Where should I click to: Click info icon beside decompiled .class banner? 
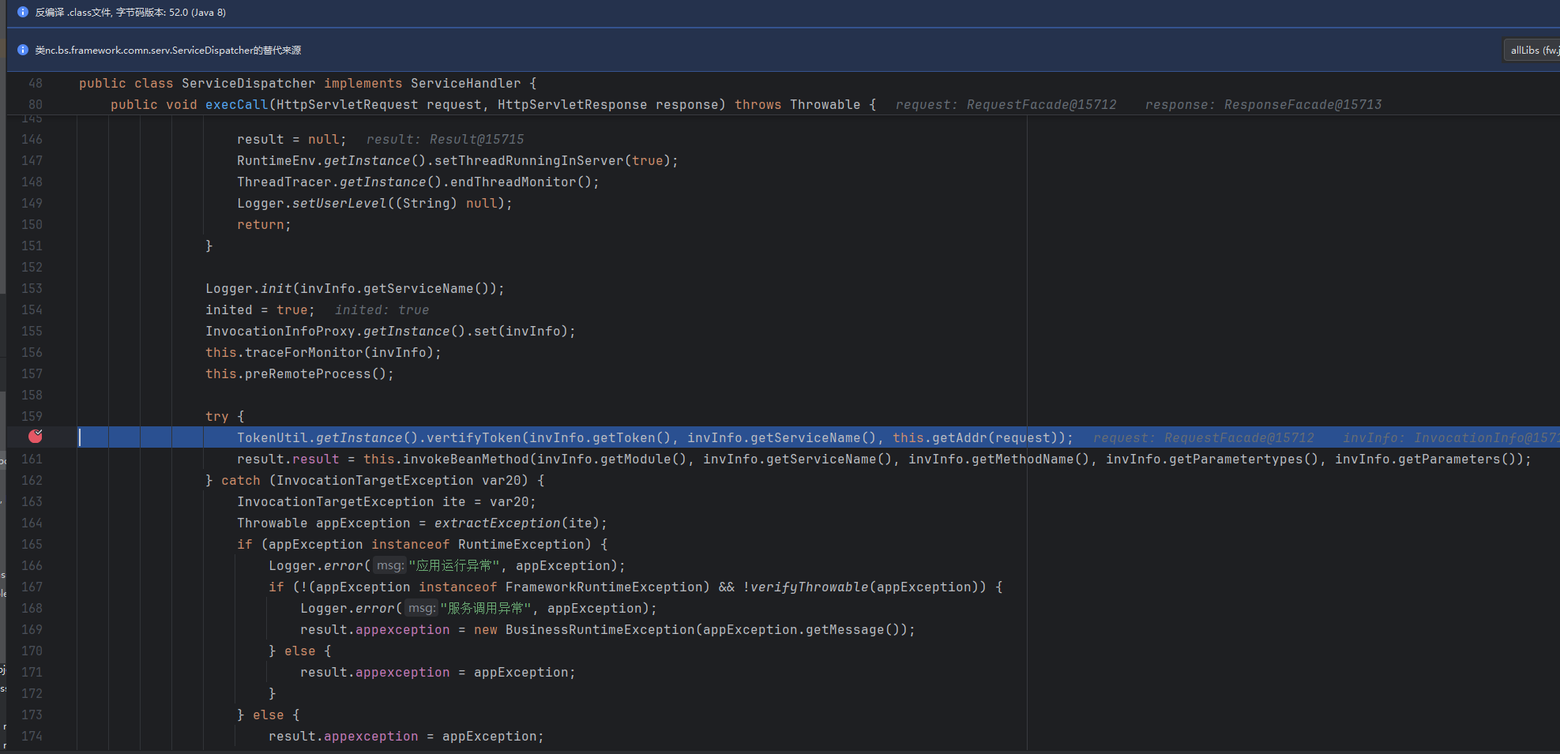click(x=23, y=12)
